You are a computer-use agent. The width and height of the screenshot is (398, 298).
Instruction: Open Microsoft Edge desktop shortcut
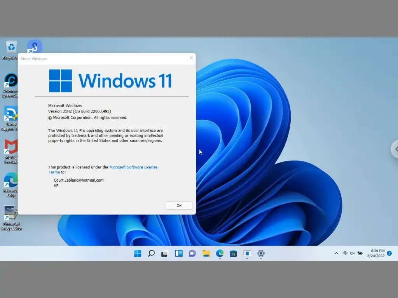[10, 185]
